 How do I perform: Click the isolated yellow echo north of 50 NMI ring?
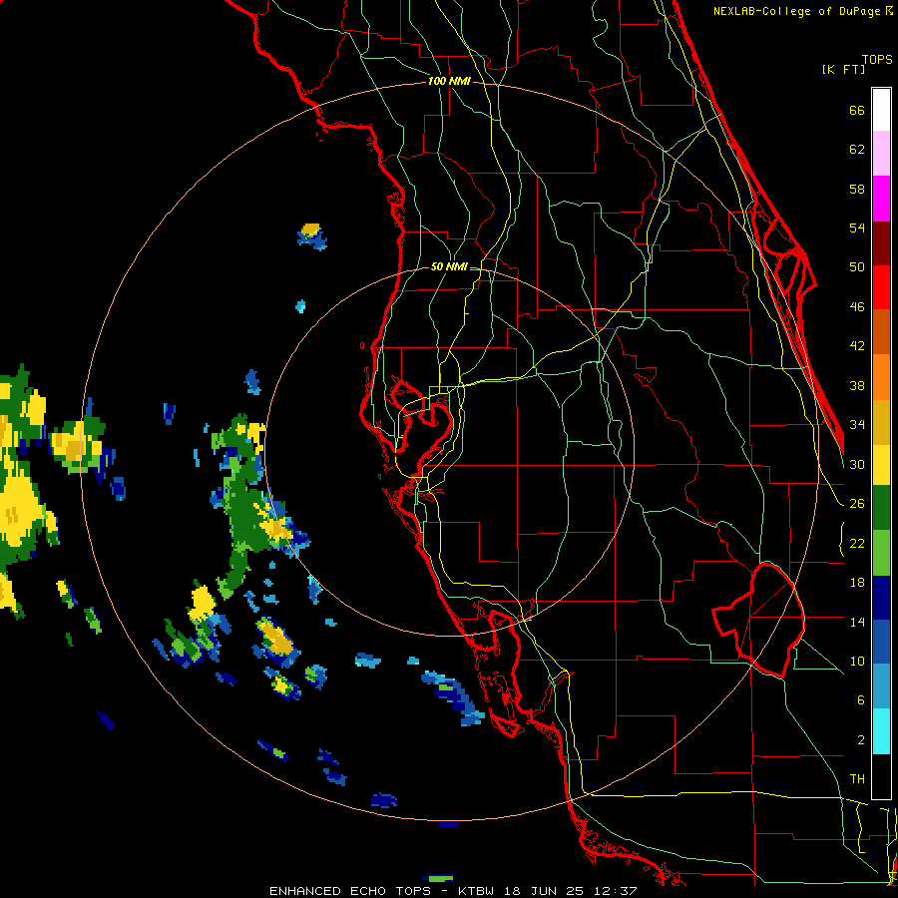[x=311, y=230]
